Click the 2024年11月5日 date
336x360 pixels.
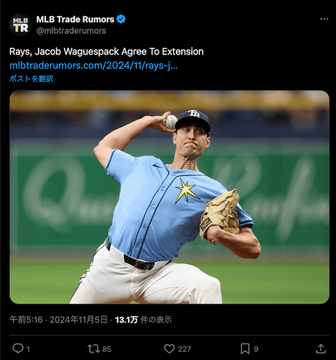click(x=79, y=319)
